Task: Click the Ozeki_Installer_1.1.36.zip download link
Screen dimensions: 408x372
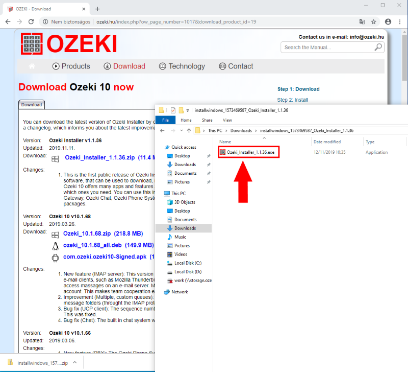Action: click(x=100, y=157)
